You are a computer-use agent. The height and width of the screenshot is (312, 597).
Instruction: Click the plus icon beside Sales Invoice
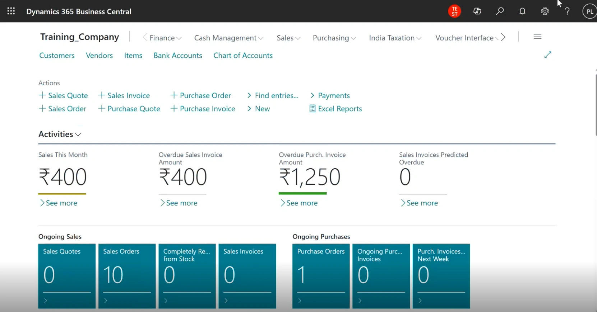(x=101, y=95)
